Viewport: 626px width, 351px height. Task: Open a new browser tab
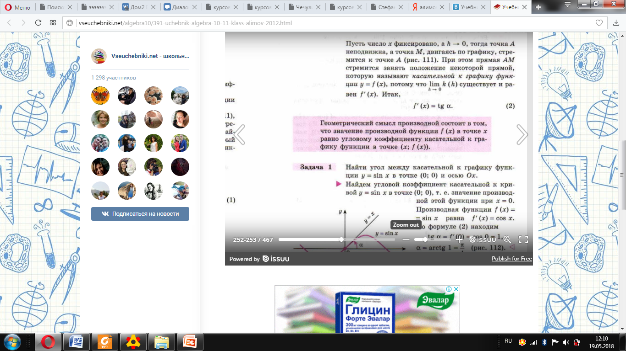pos(538,7)
